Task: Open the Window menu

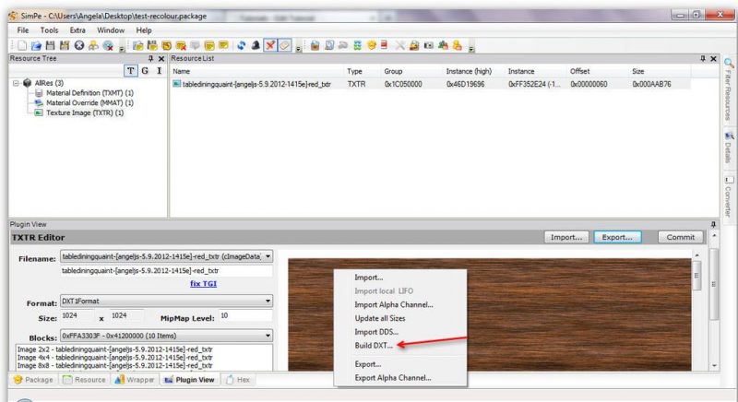Action: 111,30
